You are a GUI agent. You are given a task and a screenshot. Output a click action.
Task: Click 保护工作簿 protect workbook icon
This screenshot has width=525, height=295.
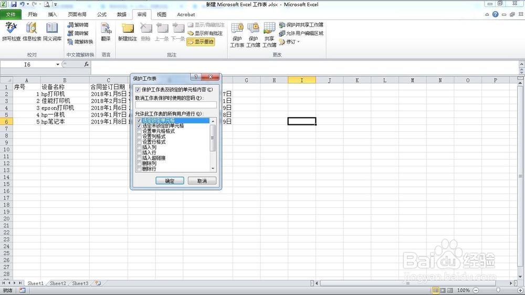click(253, 35)
